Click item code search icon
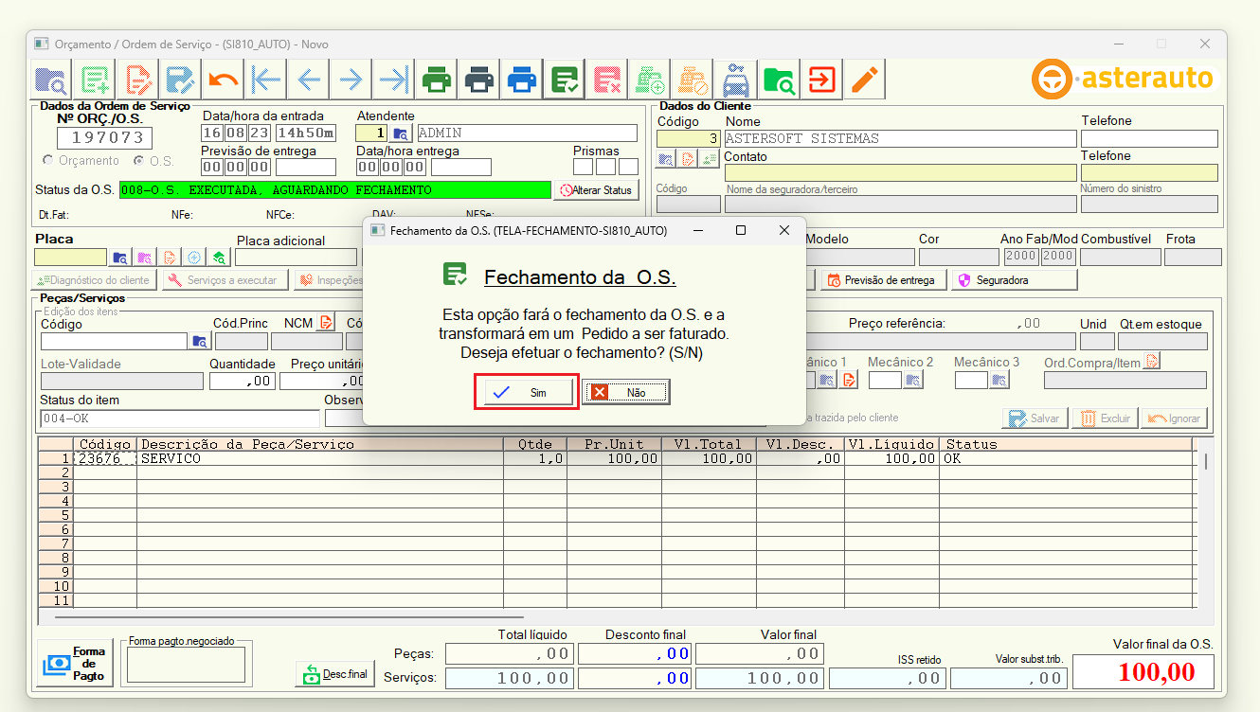The image size is (1260, 712). coord(199,342)
